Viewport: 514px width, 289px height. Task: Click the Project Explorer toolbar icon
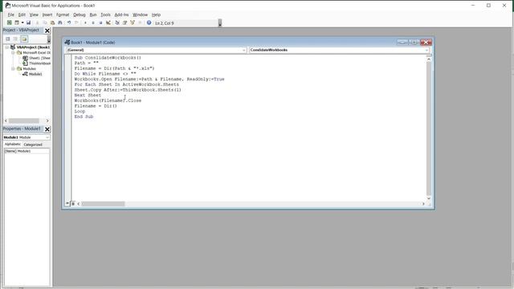tap(117, 22)
